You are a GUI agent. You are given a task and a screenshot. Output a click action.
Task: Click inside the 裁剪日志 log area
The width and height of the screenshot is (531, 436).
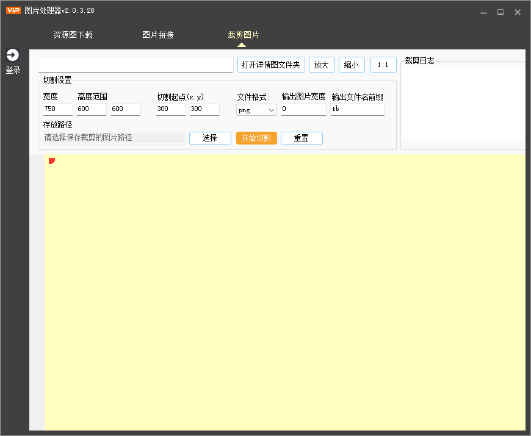[x=463, y=103]
